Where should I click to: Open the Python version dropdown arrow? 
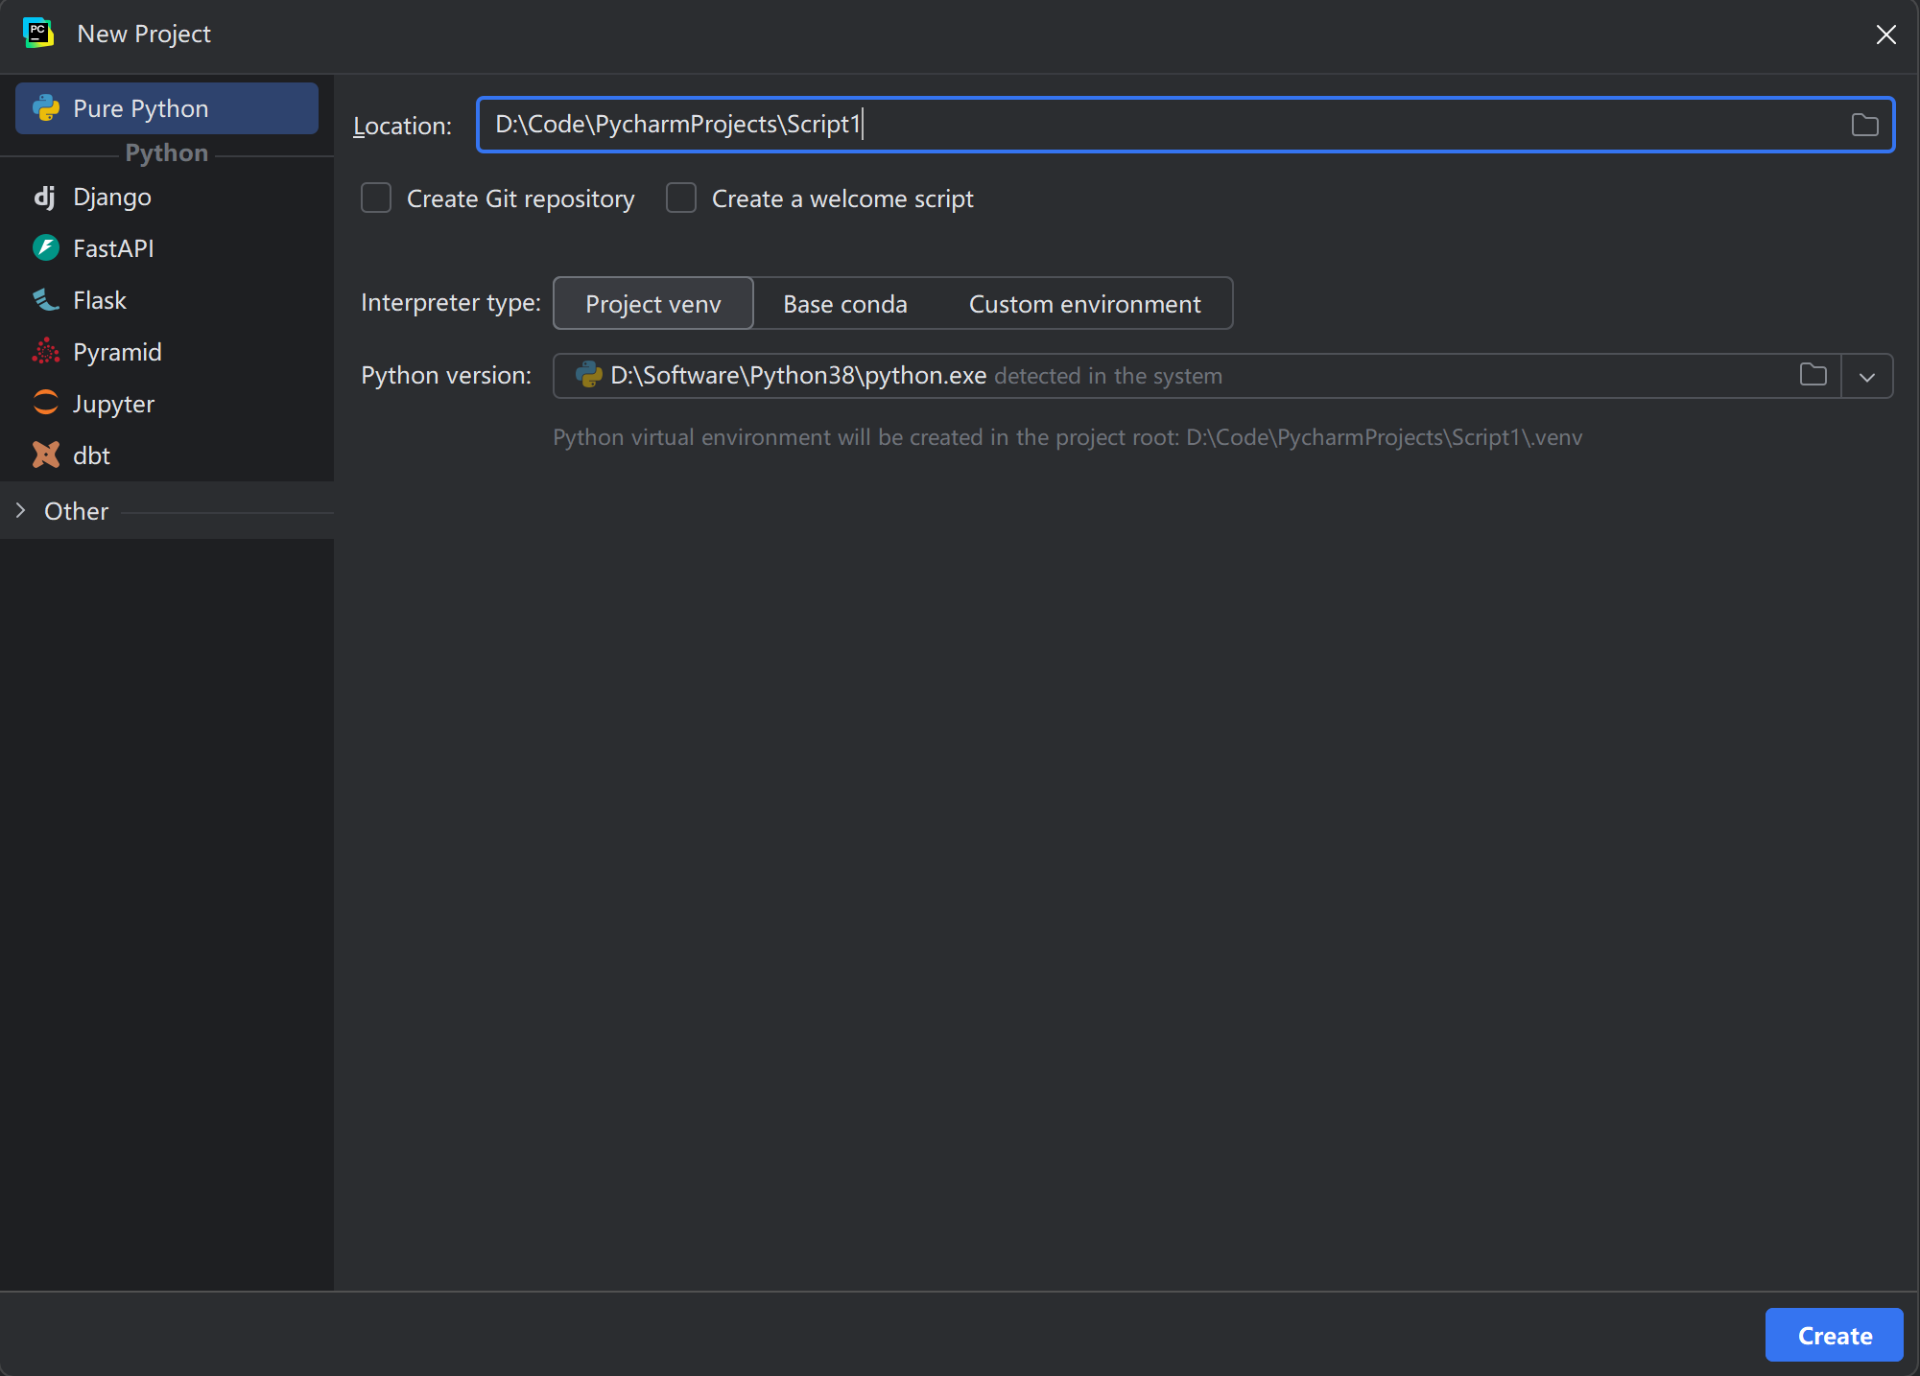[1867, 376]
